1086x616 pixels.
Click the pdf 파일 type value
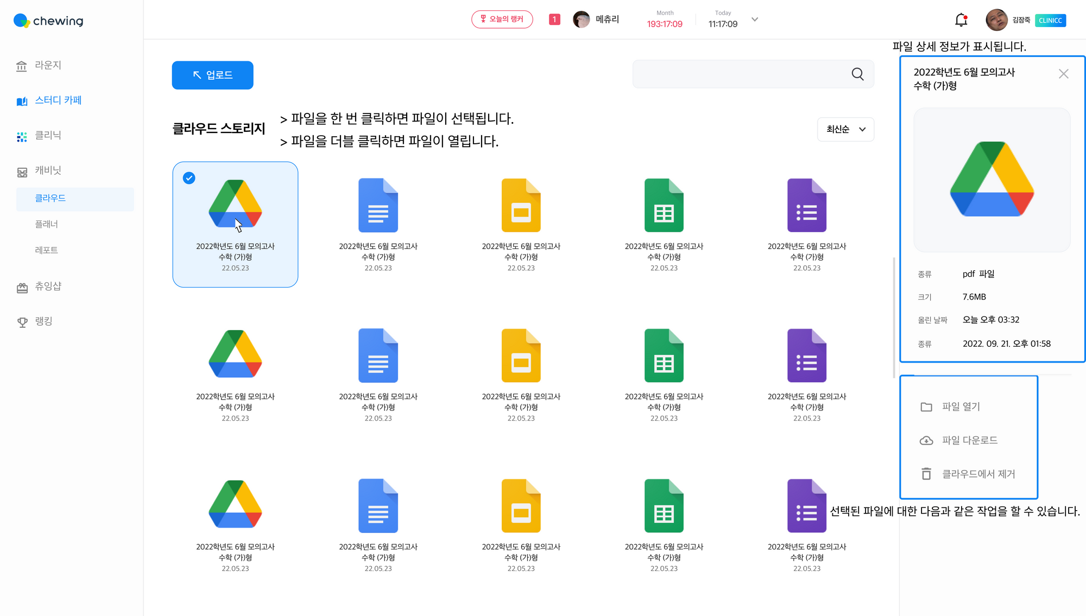(978, 274)
